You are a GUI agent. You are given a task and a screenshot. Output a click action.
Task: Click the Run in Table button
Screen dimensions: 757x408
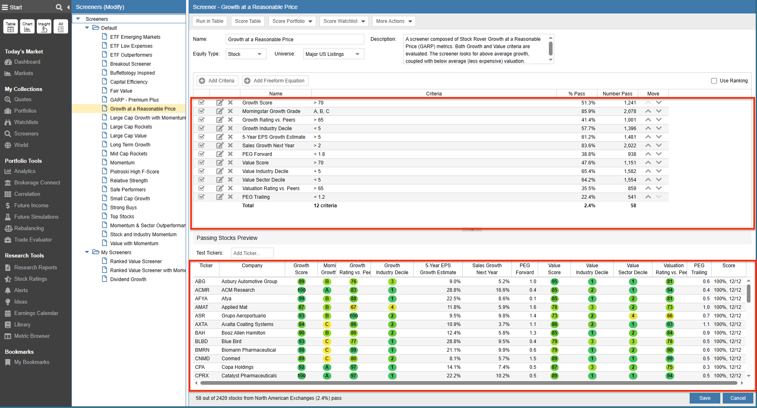[x=209, y=21]
